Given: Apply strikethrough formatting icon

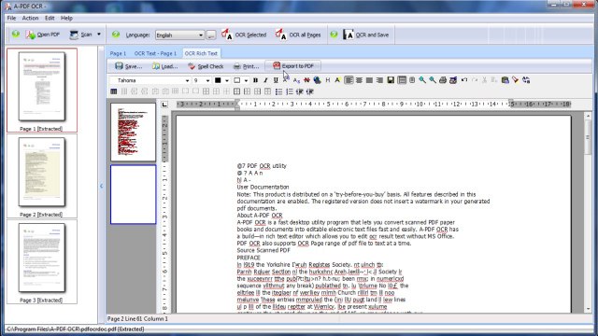Looking at the screenshot, I should coord(306,80).
